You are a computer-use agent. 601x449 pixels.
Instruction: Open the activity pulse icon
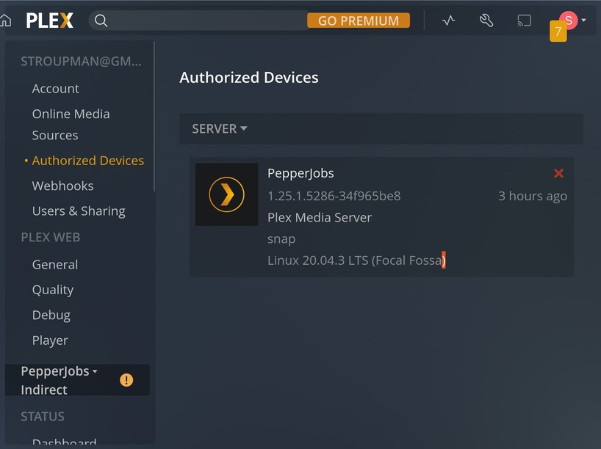point(449,21)
